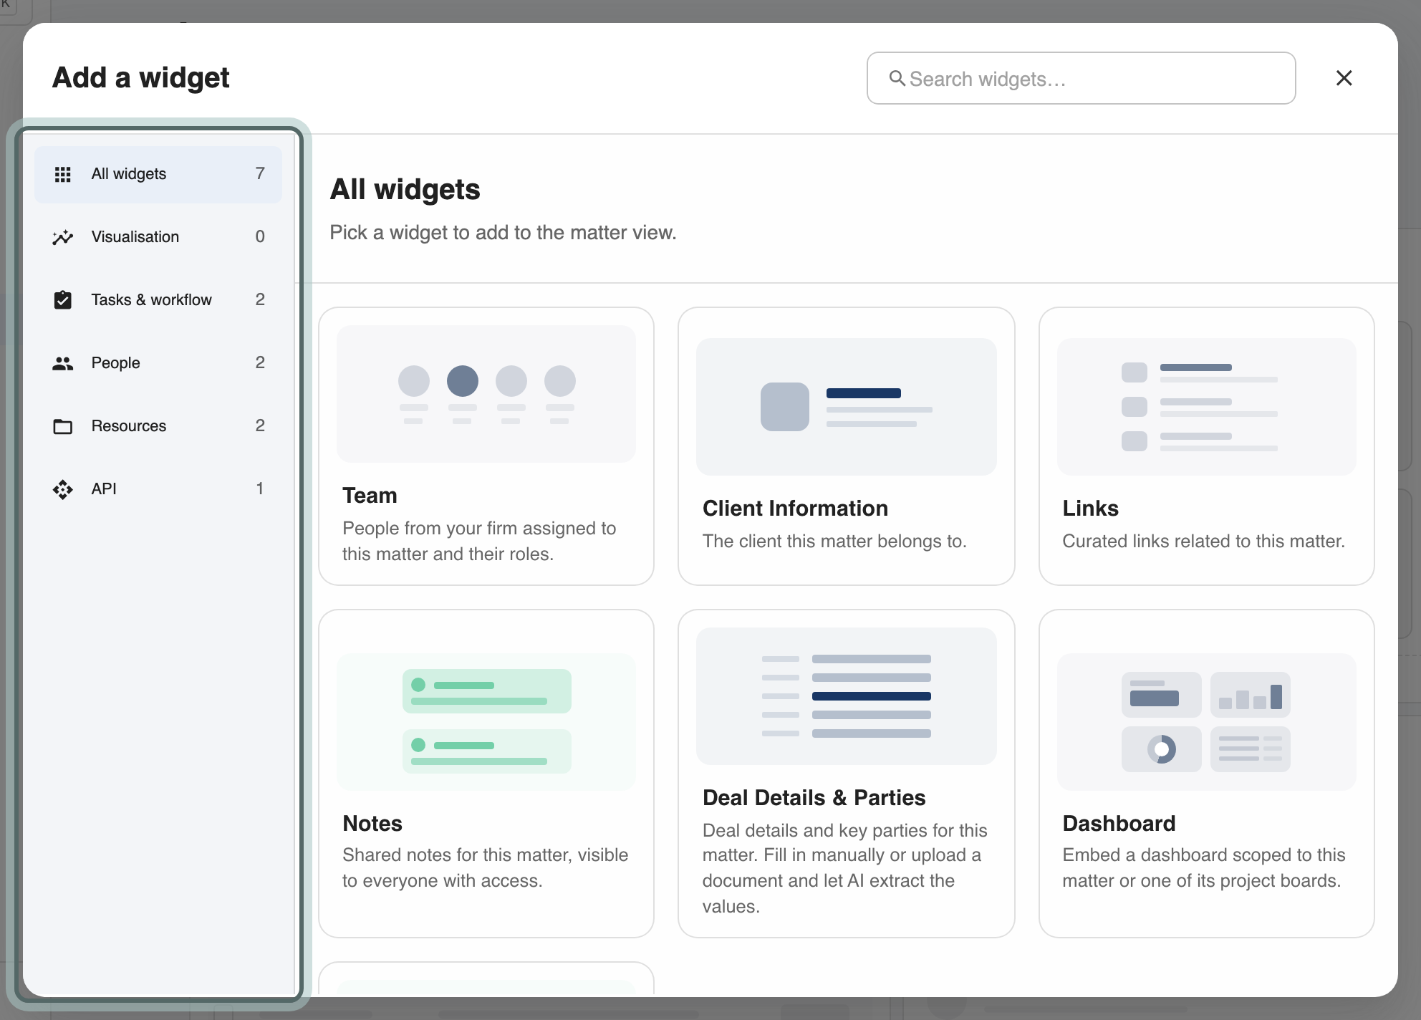Click the count 0 beside Visualisation
The width and height of the screenshot is (1421, 1020).
coord(260,237)
